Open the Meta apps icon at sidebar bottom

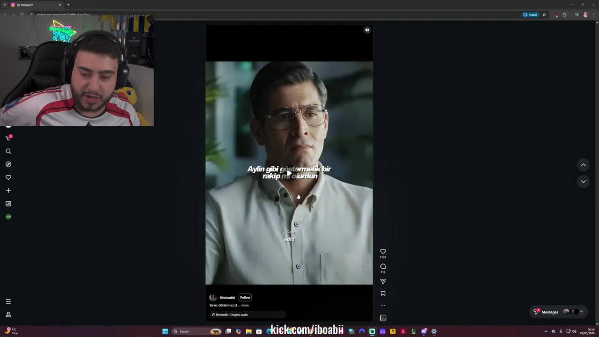tap(8, 315)
